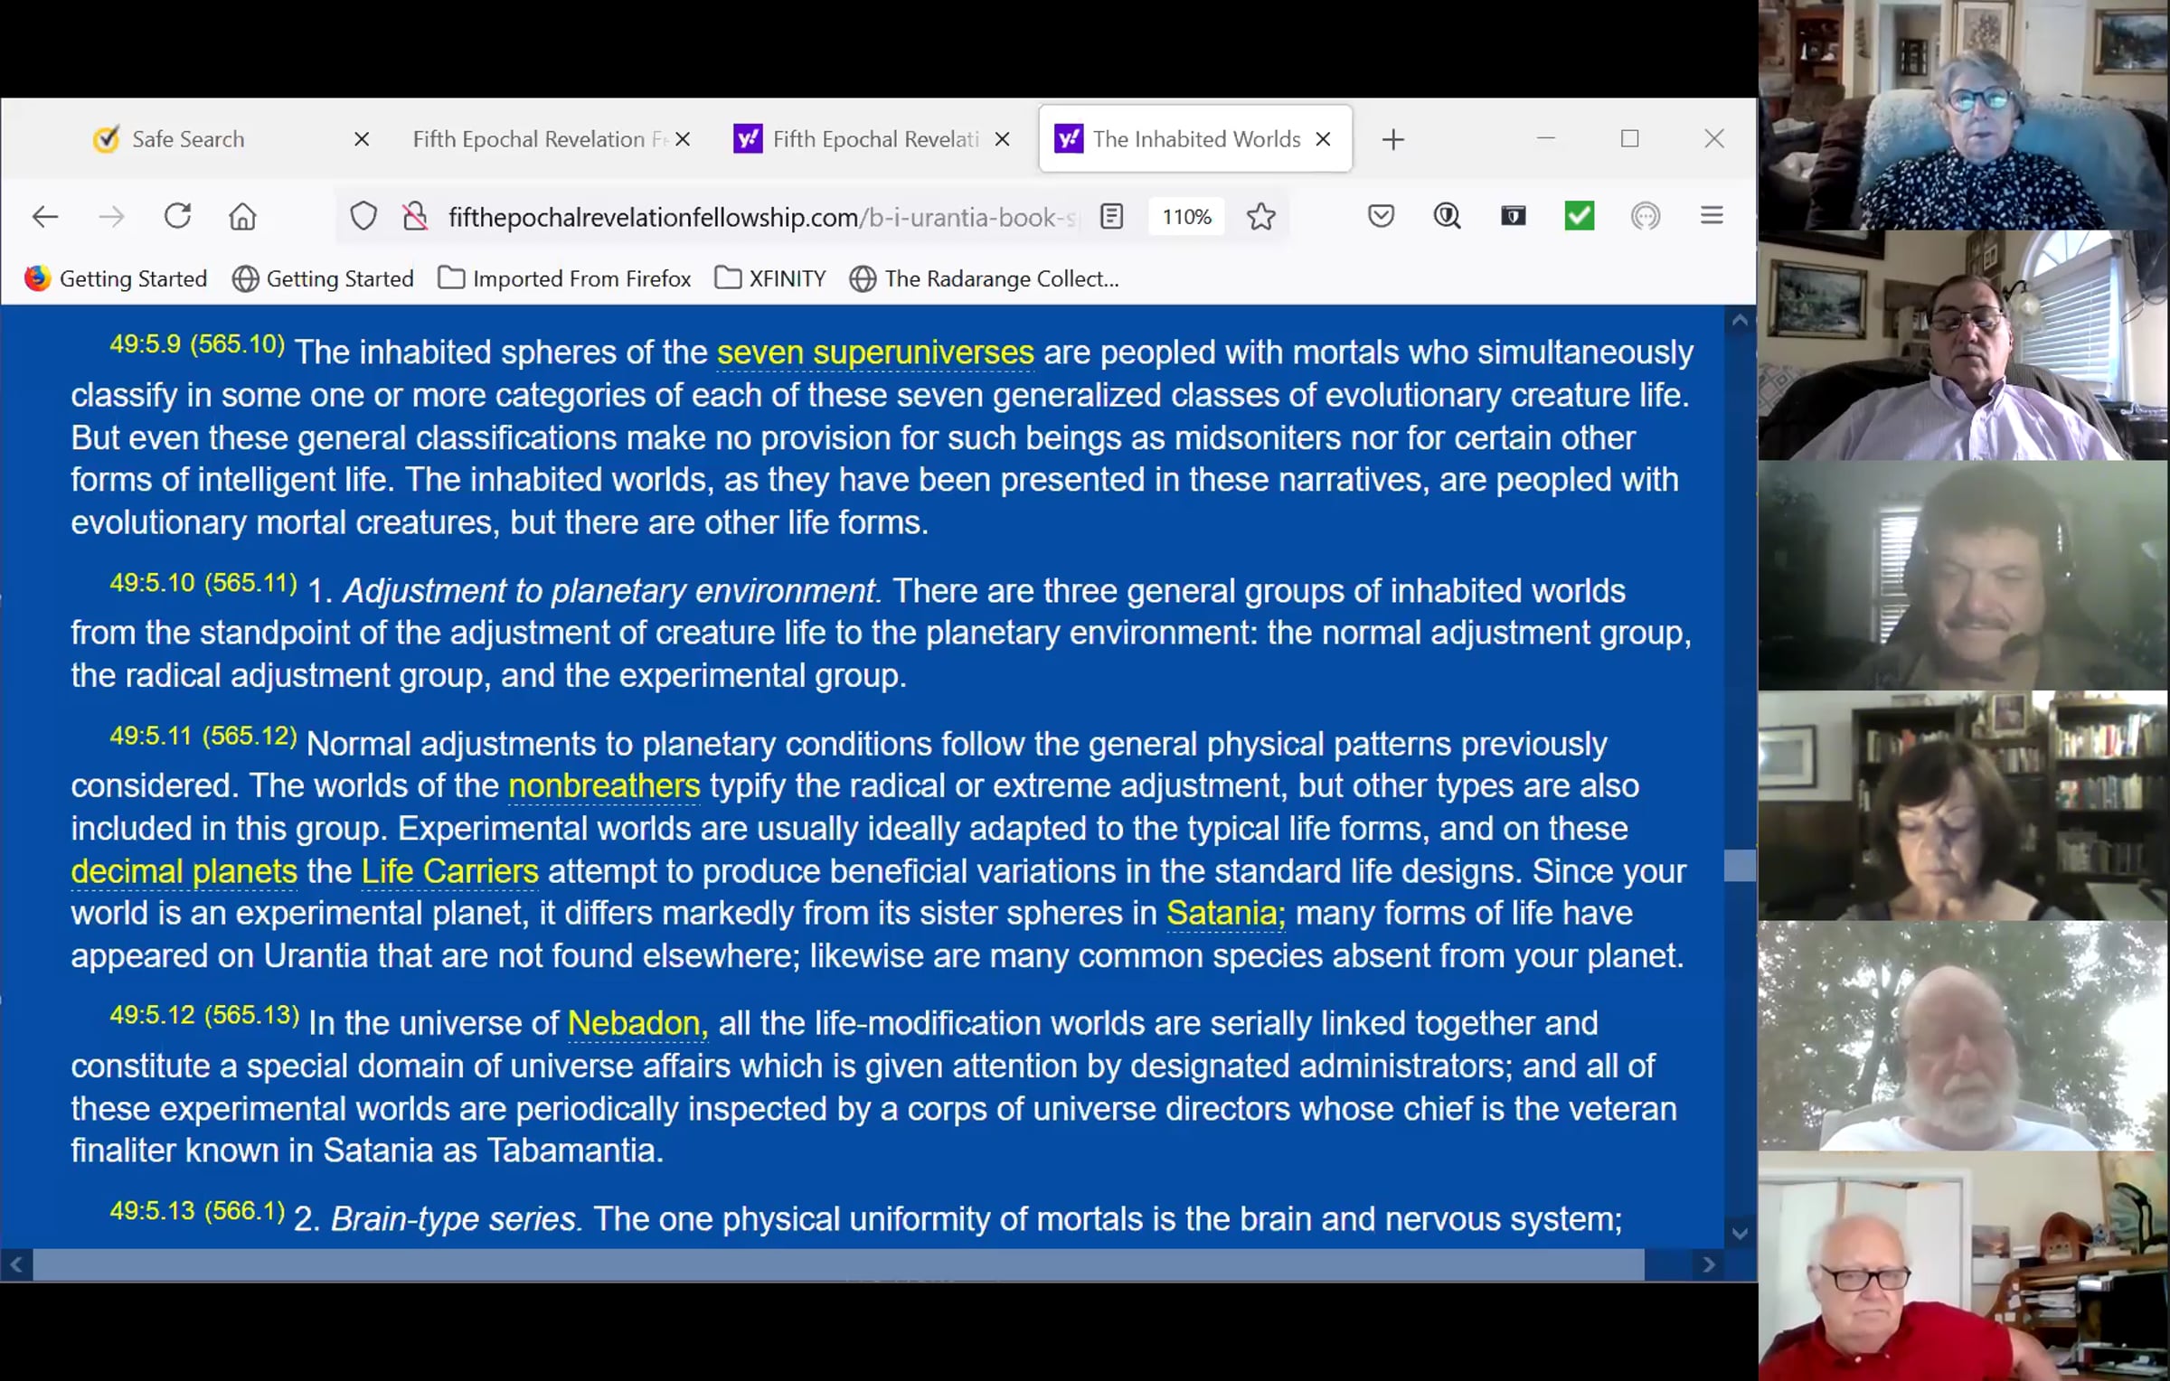
Task: Click paragraph reference 49:5.12 (565.13)
Action: click(204, 1016)
